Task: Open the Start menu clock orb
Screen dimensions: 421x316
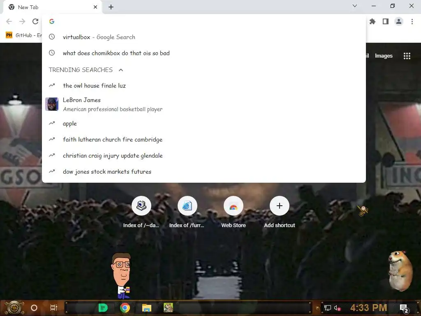Action: coord(14,308)
